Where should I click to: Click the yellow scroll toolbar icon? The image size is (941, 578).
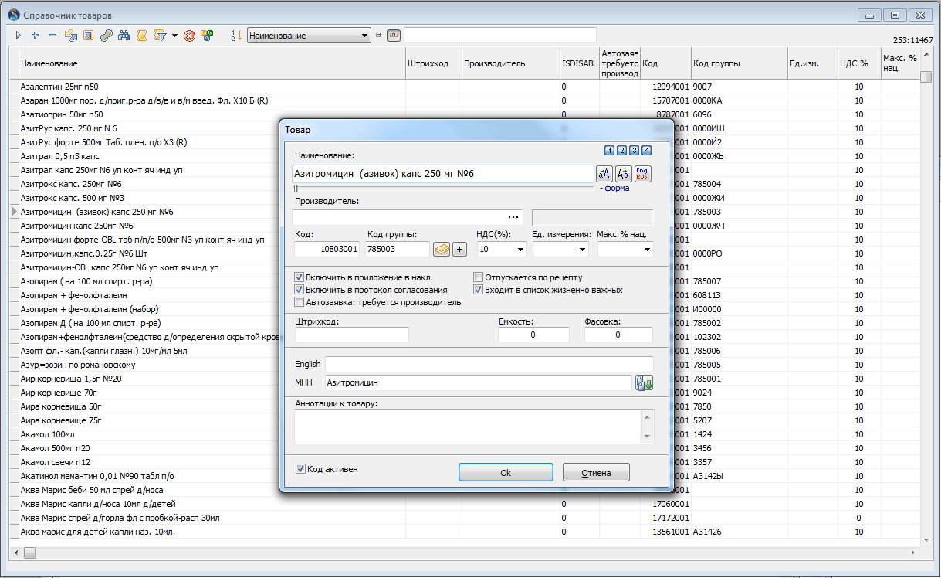(x=141, y=36)
